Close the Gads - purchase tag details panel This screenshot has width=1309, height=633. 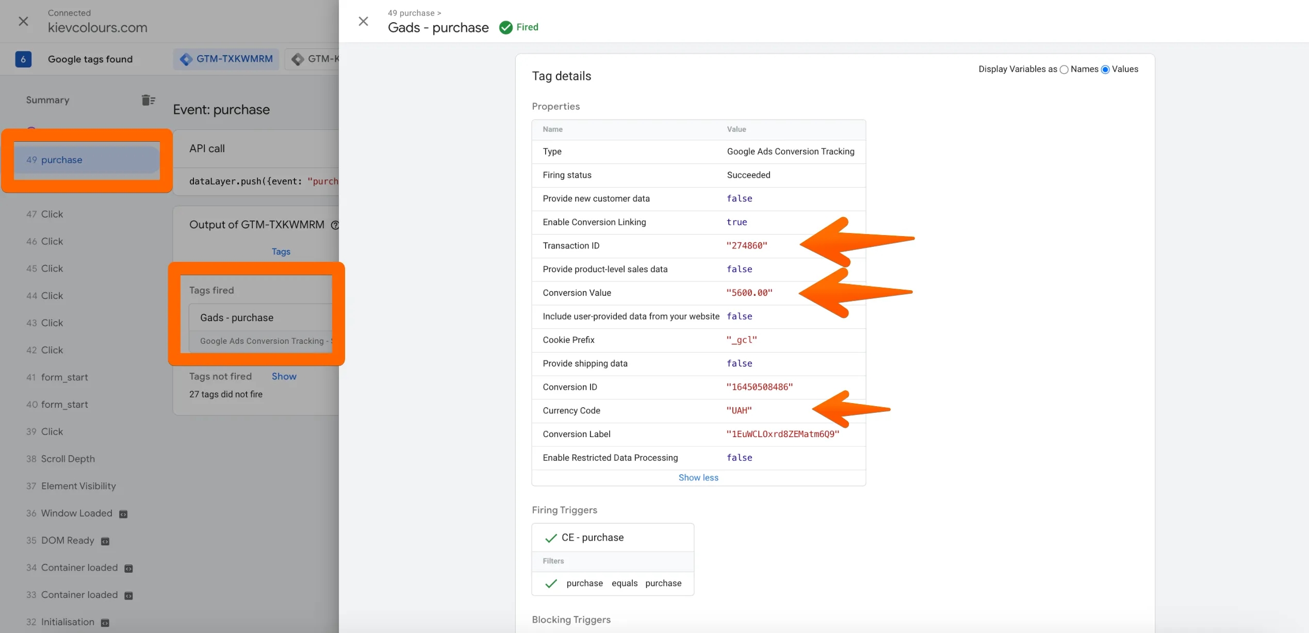coord(363,21)
